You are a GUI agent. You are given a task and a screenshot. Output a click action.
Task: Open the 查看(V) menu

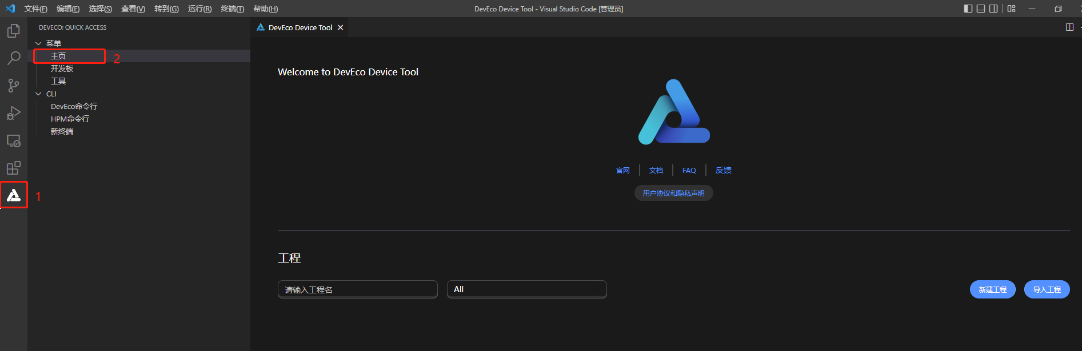pos(133,9)
